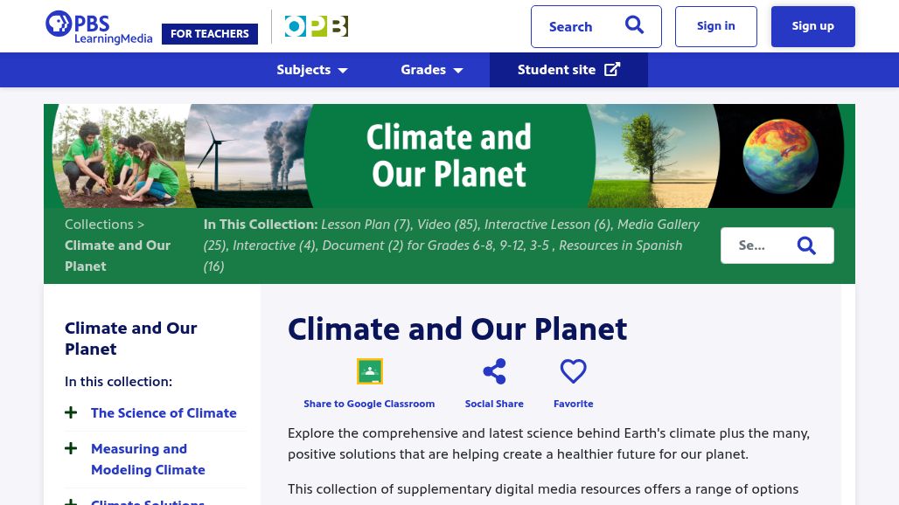Viewport: 899px width, 505px height.
Task: Click the collection search magnifier icon
Action: pyautogui.click(x=806, y=246)
